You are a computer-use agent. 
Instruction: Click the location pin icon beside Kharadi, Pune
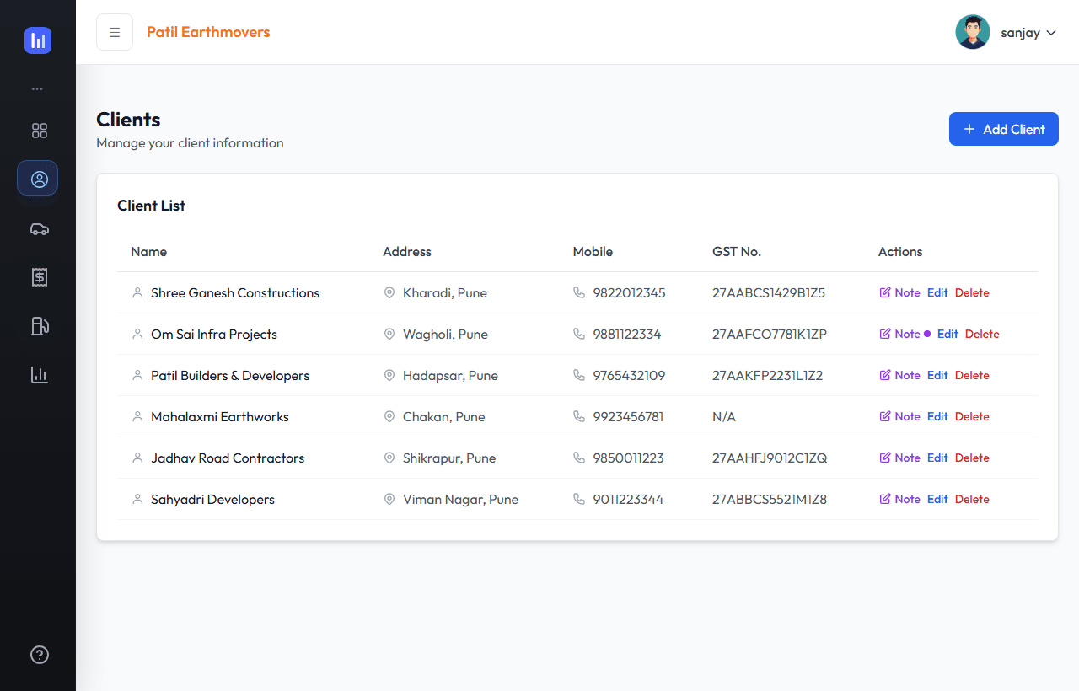pos(389,292)
